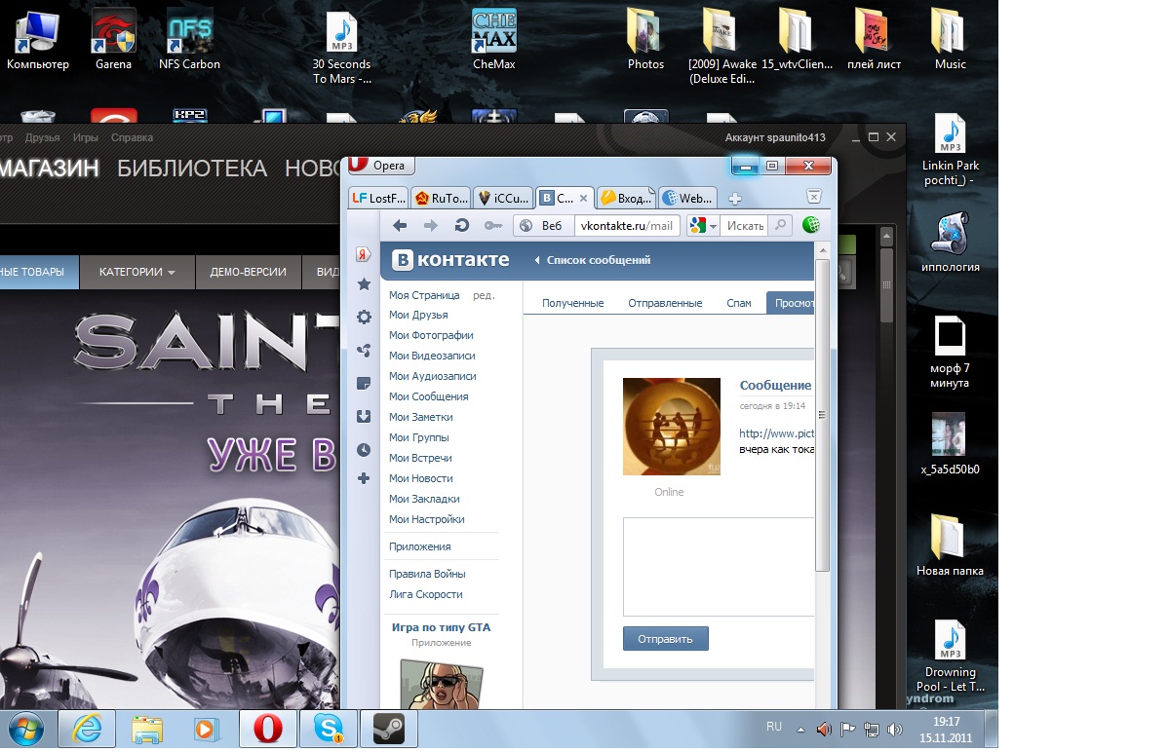Switch to the LostF... tab in Opera
Viewport: 1170px width, 752px height.
378,198
